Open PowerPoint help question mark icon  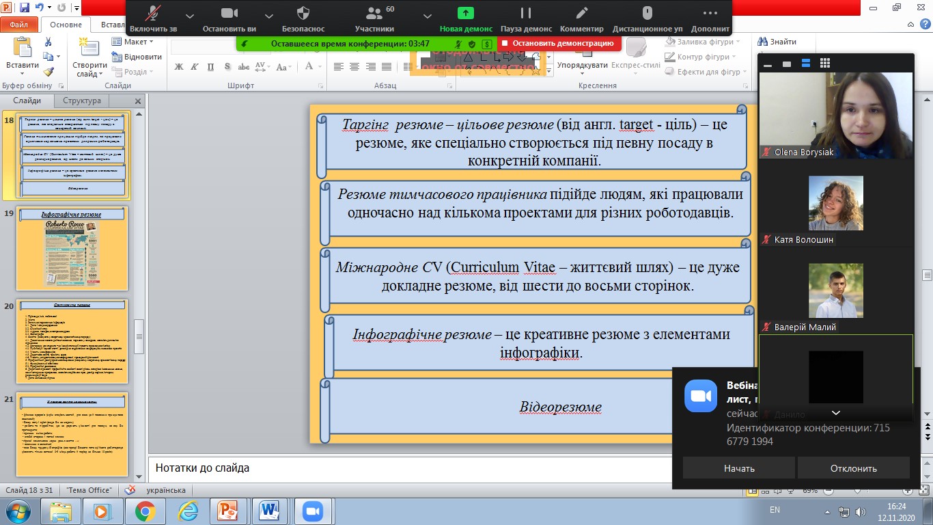pyautogui.click(x=925, y=25)
